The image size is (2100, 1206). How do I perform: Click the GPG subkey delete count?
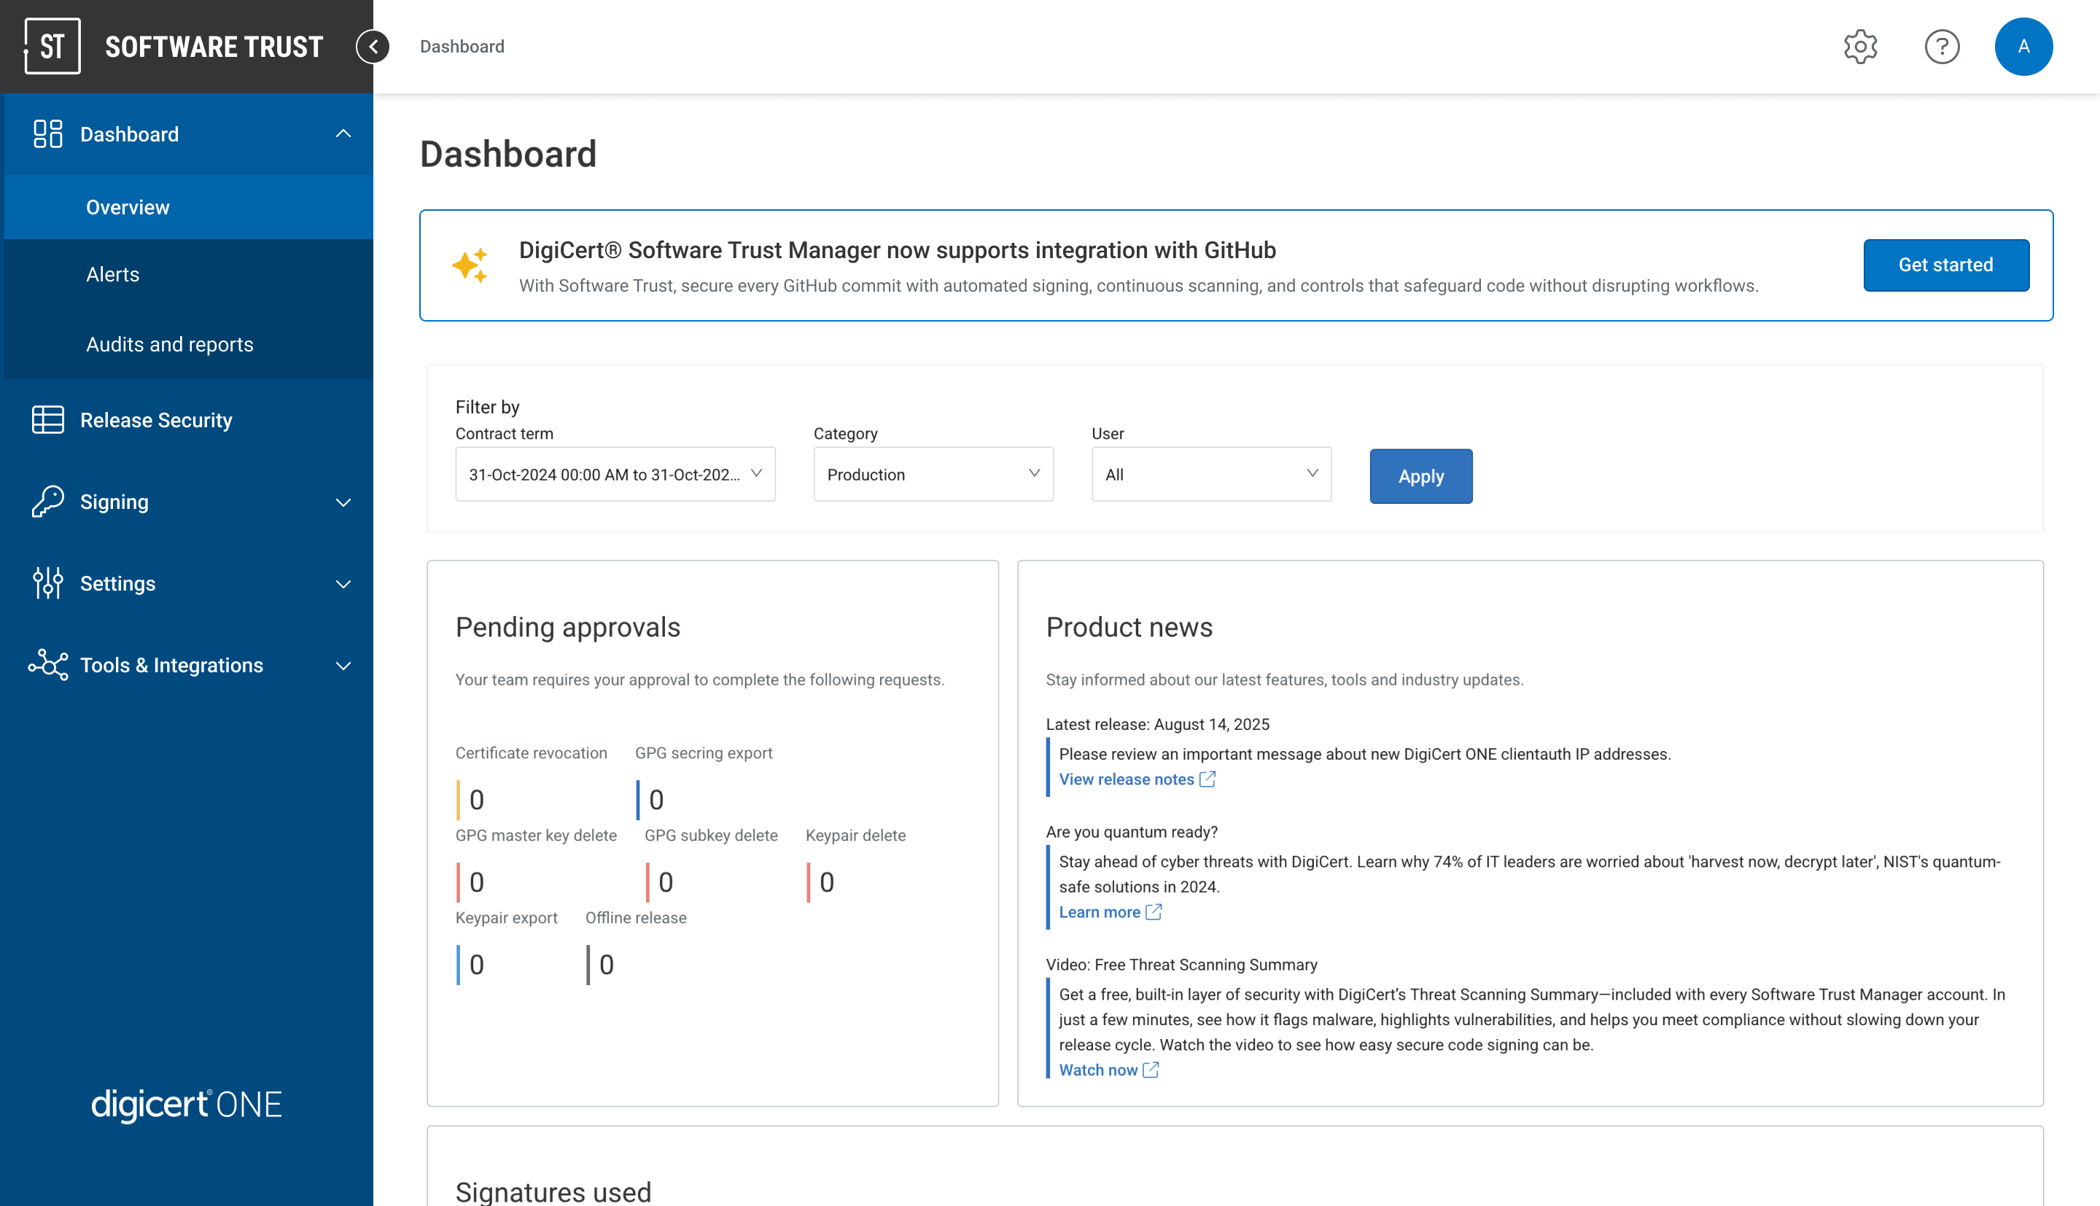click(x=665, y=882)
